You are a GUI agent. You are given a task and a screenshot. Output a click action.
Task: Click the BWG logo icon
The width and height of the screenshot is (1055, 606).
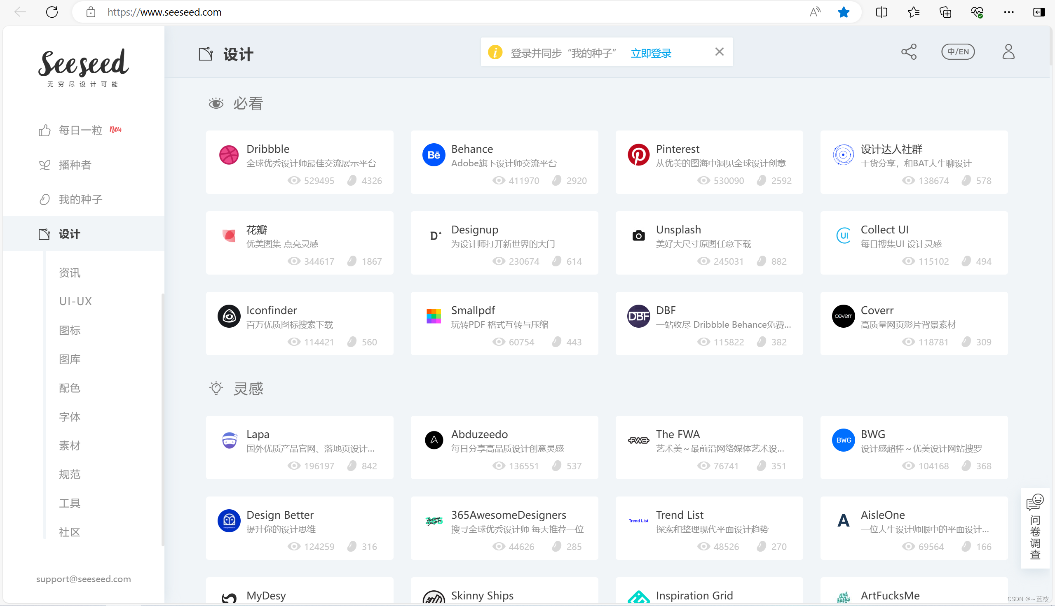pos(843,440)
